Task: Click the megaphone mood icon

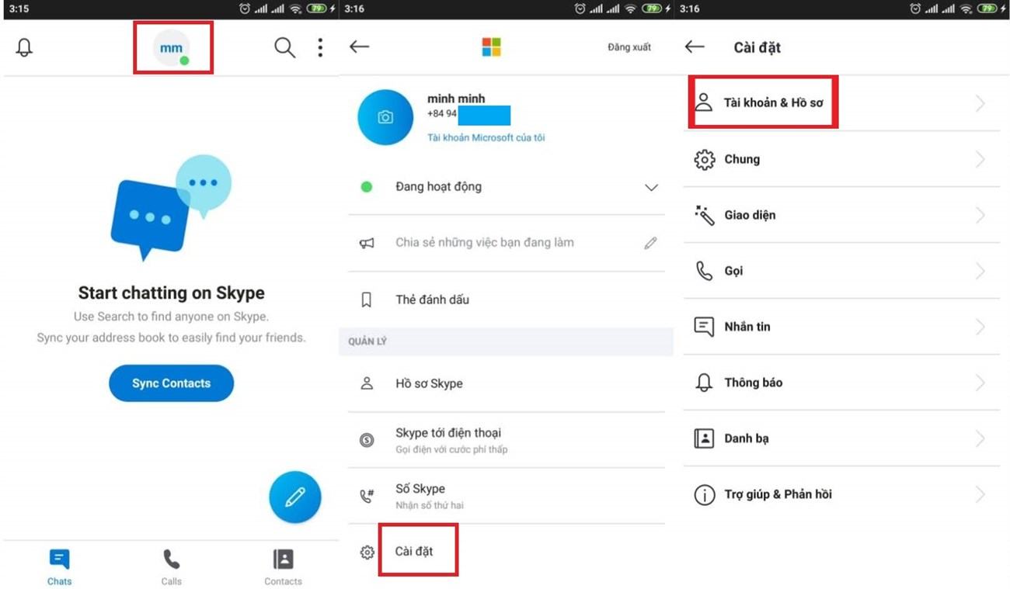Action: [x=367, y=243]
